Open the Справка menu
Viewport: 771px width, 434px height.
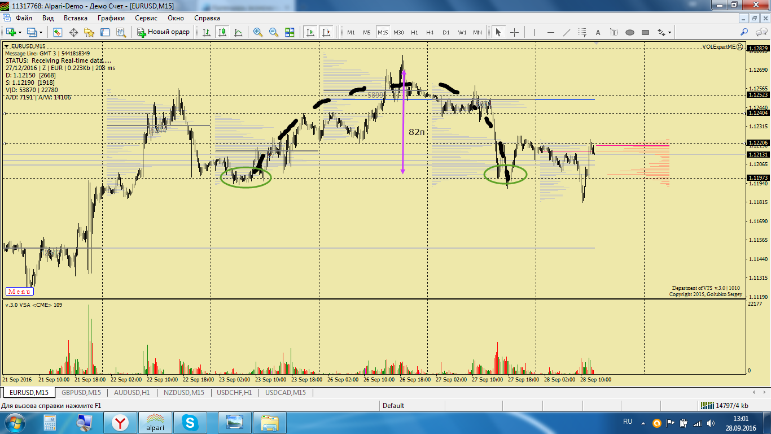click(x=207, y=18)
